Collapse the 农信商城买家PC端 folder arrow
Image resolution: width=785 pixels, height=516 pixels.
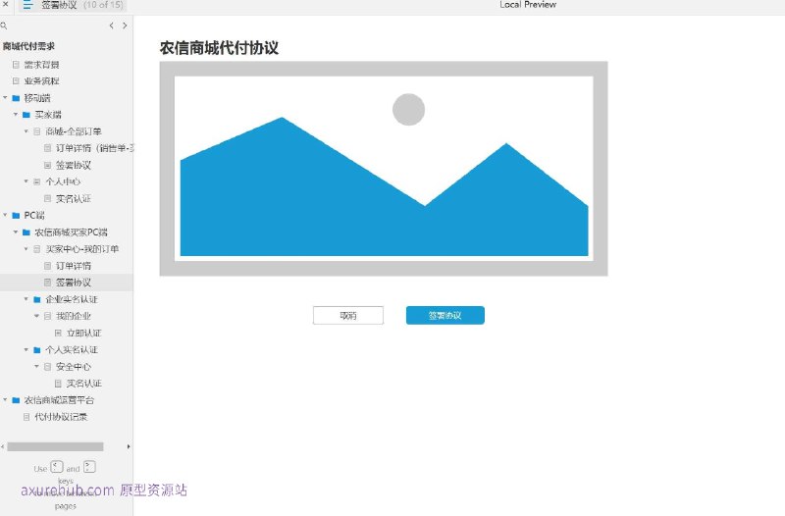[x=16, y=232]
